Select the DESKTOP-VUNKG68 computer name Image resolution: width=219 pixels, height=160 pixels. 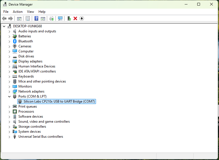click(28, 26)
